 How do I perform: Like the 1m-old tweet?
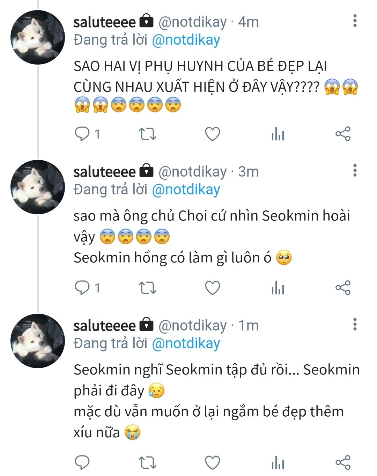(212, 462)
